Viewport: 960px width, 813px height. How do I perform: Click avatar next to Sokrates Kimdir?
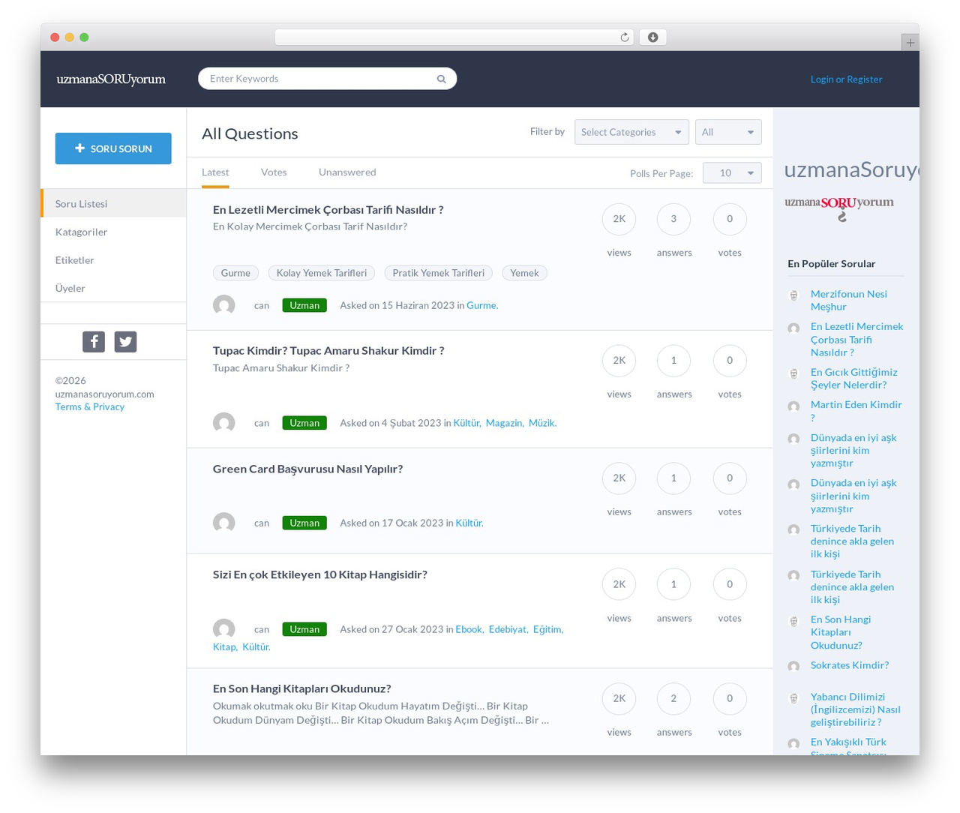click(793, 666)
